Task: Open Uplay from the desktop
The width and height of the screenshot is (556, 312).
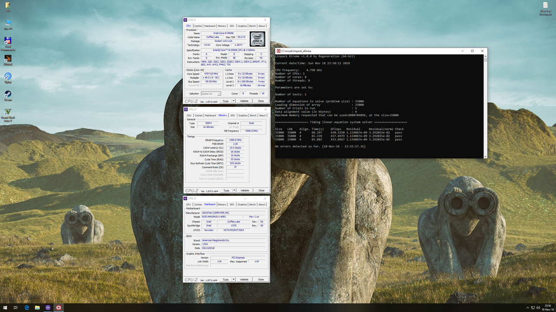Action: point(8,75)
